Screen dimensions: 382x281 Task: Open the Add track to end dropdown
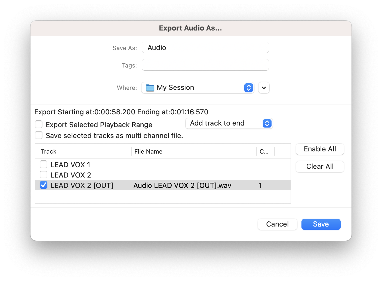[229, 123]
